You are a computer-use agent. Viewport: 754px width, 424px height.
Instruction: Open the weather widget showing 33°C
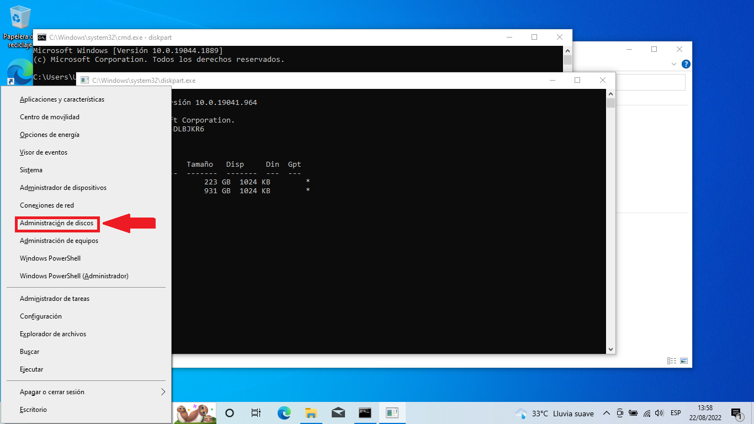[554, 413]
